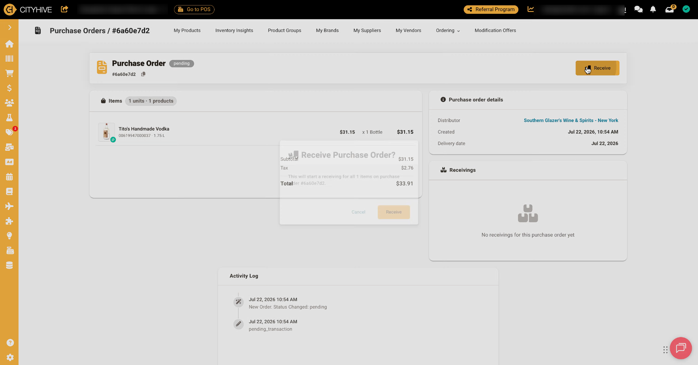Open the dollar sign sales icon
This screenshot has width=698, height=365.
(9, 88)
